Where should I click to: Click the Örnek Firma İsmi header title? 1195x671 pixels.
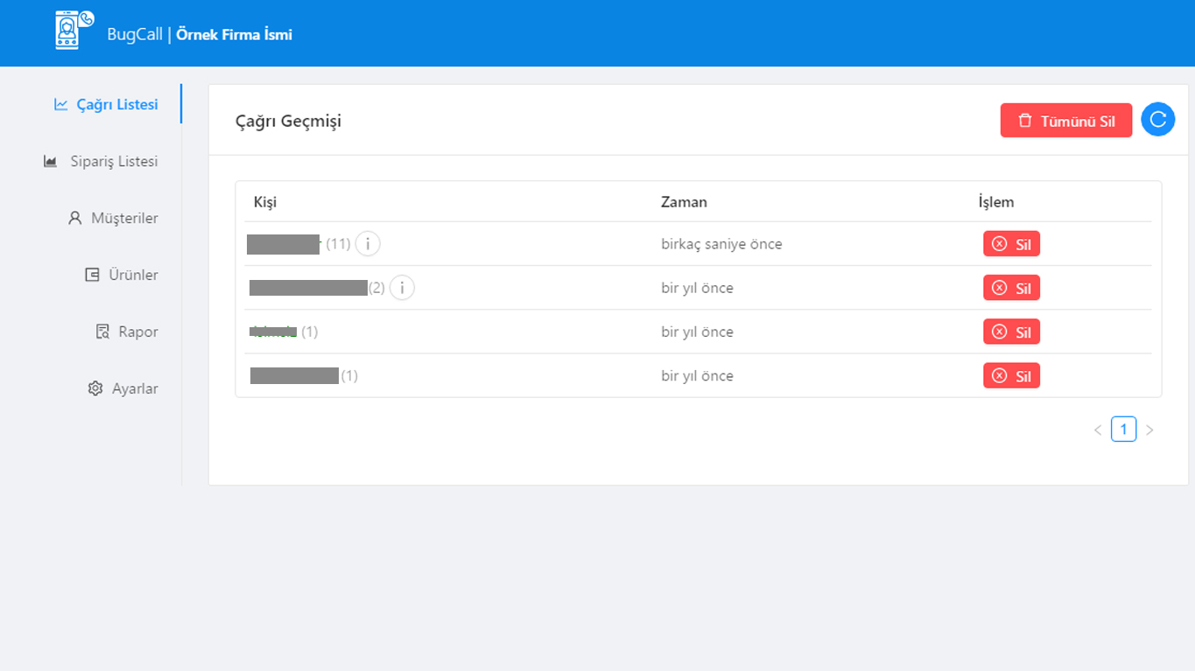(235, 35)
